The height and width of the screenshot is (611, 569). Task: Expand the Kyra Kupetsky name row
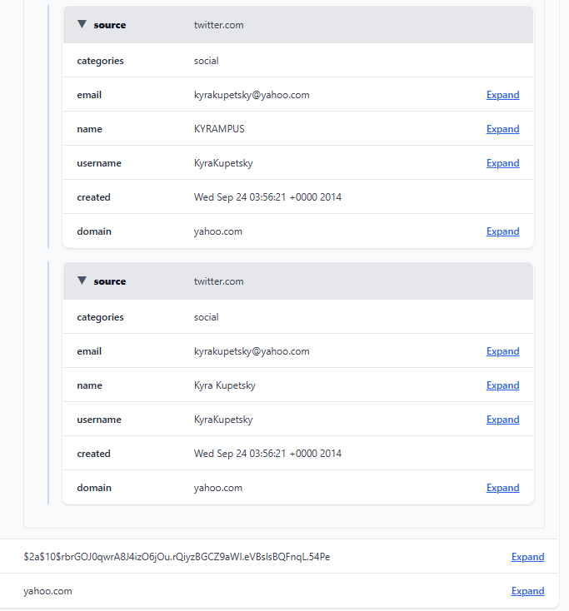(502, 385)
